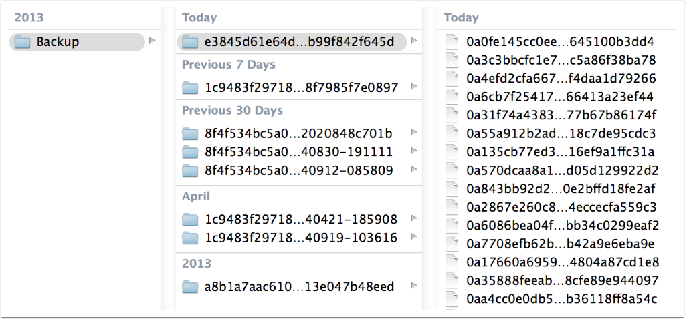
Task: Click file icon for 0a570dcaa8a1…d05d129922d2
Action: (453, 170)
